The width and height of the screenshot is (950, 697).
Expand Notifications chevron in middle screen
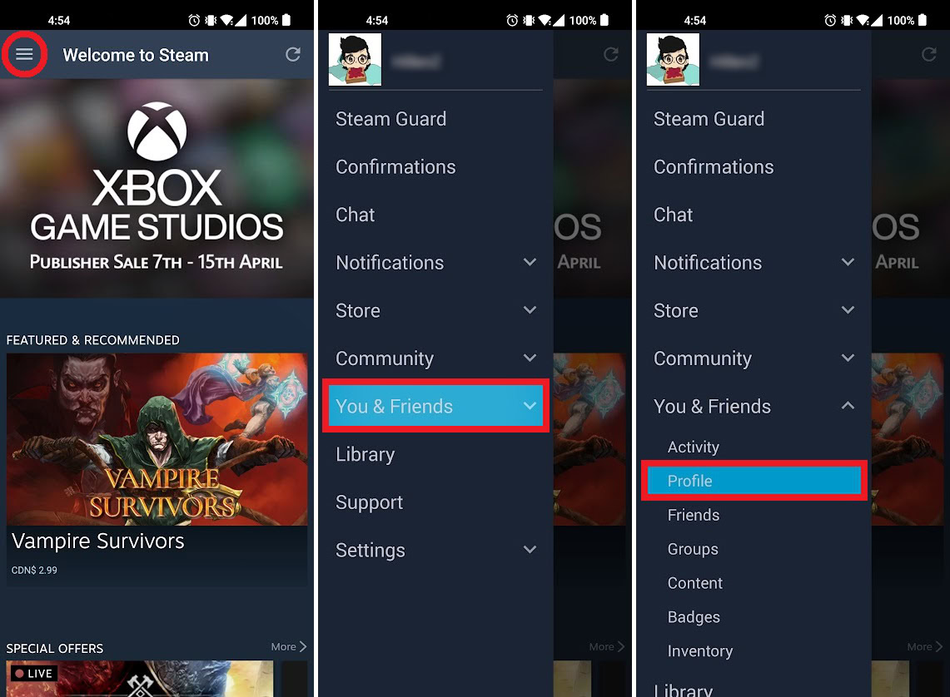[530, 262]
